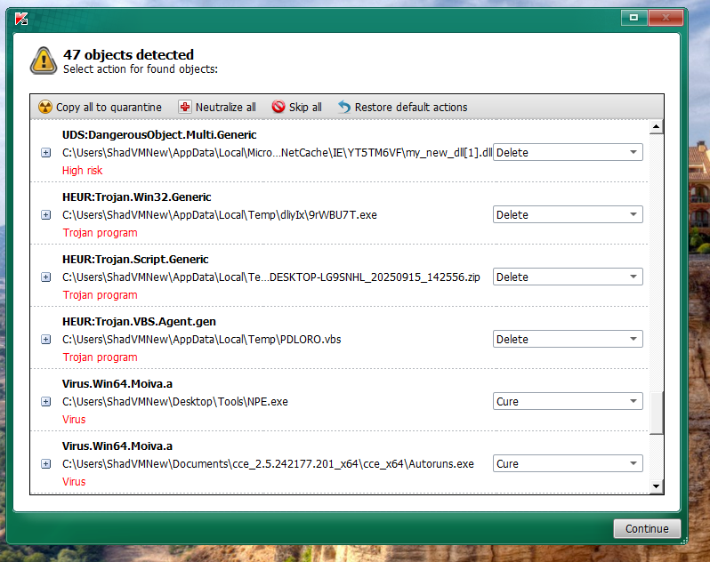Click Virus label under Autoruns.exe path
710x562 pixels.
pyautogui.click(x=74, y=481)
